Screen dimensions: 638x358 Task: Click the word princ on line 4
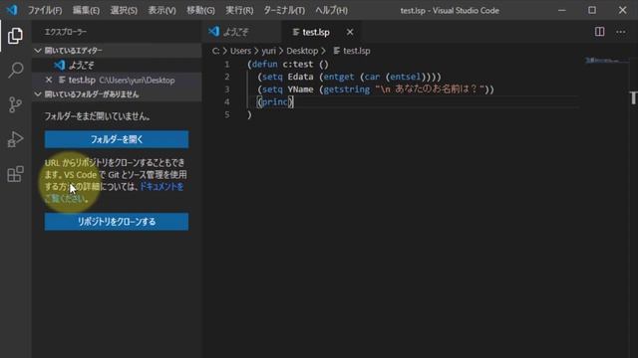[275, 101]
